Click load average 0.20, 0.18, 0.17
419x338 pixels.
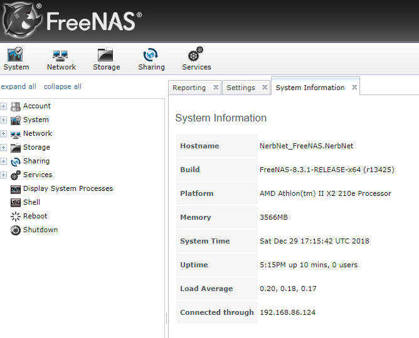click(x=288, y=289)
